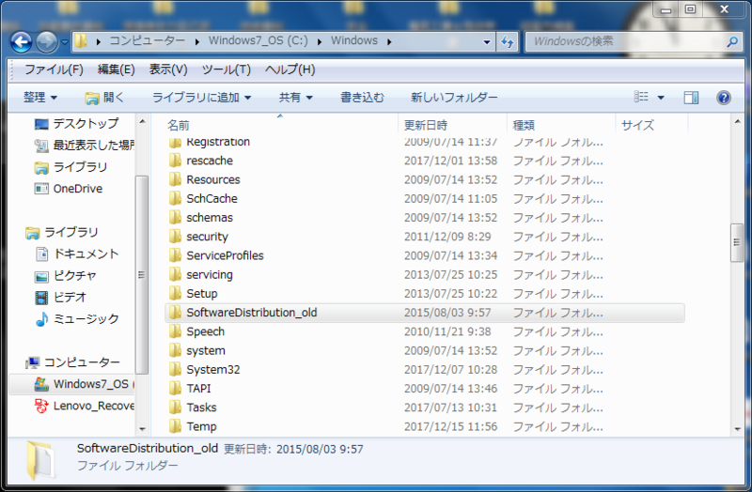
Task: Select Windows7_OS (C:) in the breadcrumb
Action: click(x=258, y=40)
